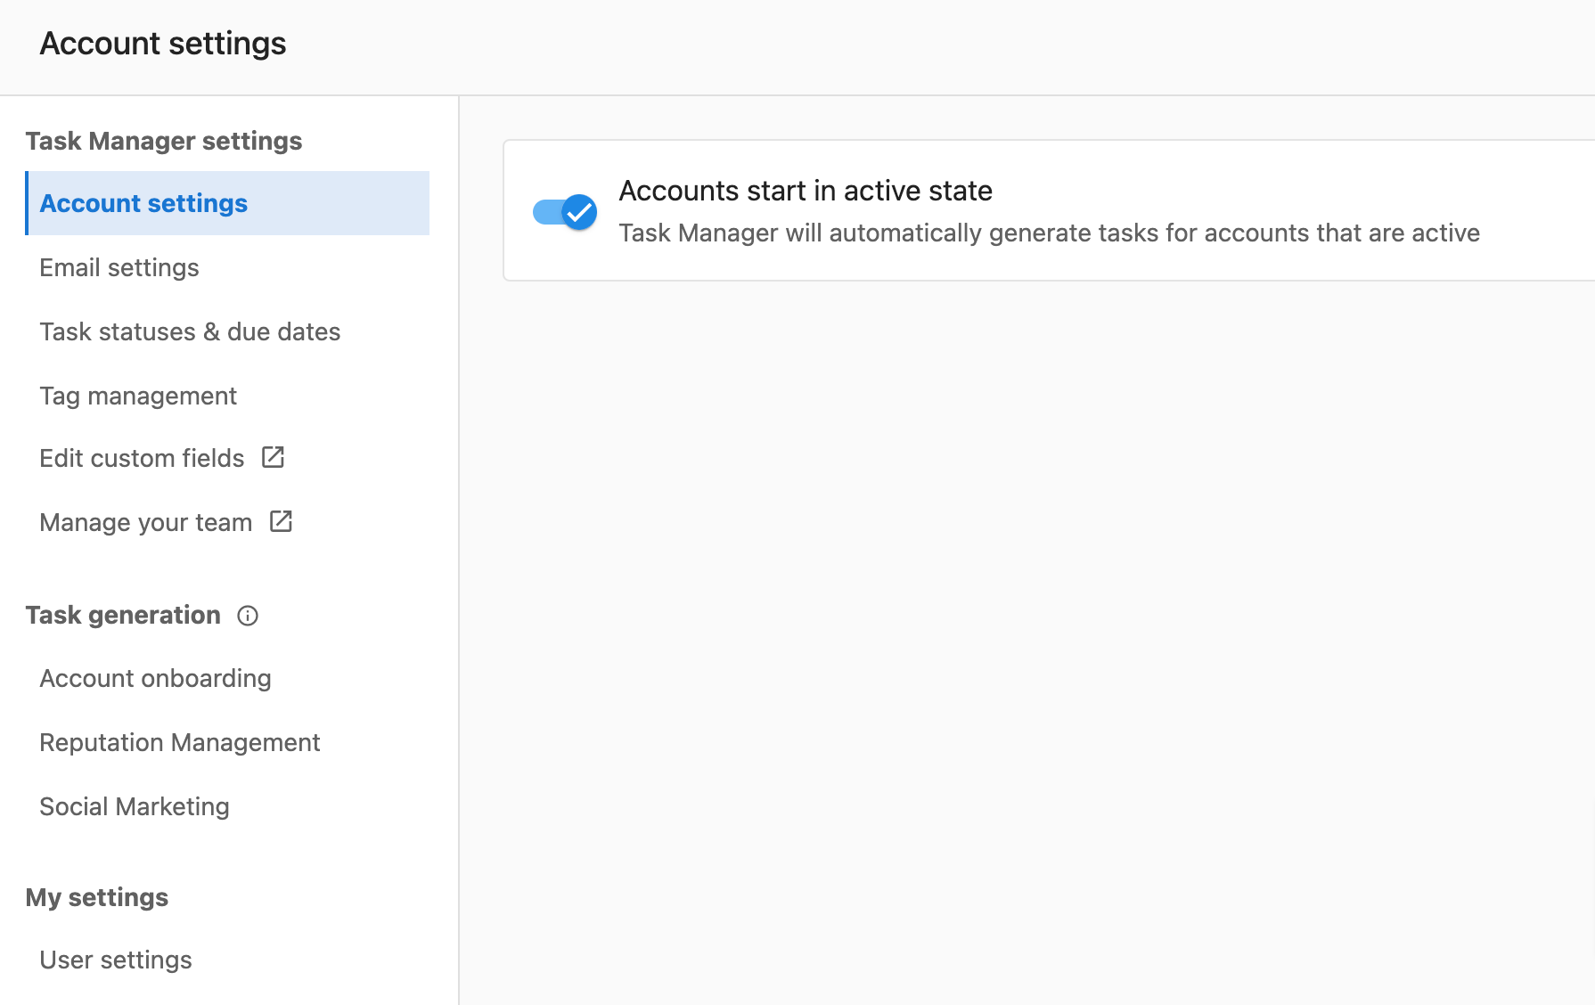Go to User settings
The image size is (1595, 1005).
(x=116, y=960)
